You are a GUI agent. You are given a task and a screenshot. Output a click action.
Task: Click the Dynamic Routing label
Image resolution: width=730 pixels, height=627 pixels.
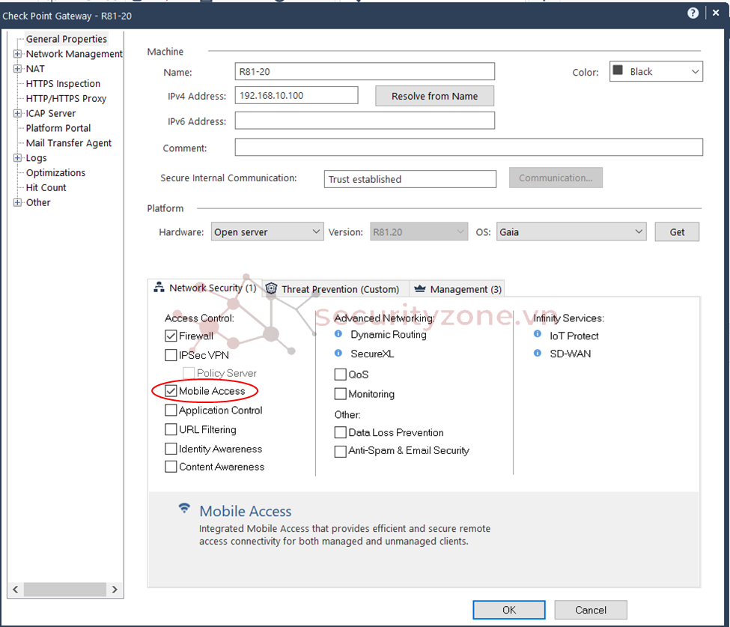(x=389, y=334)
